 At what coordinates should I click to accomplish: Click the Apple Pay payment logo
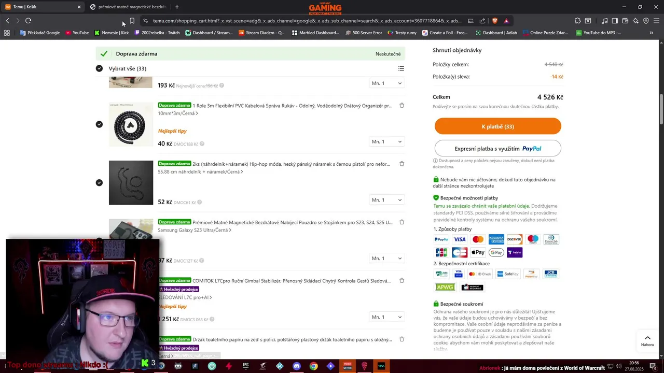(x=478, y=252)
